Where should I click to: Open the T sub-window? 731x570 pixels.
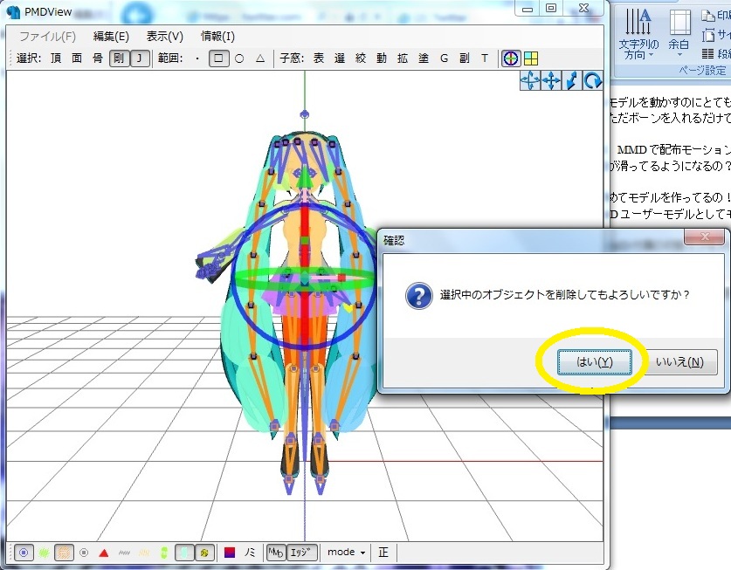click(485, 58)
